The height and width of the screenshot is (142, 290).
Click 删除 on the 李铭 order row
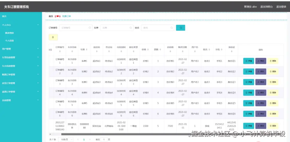(x=273, y=126)
